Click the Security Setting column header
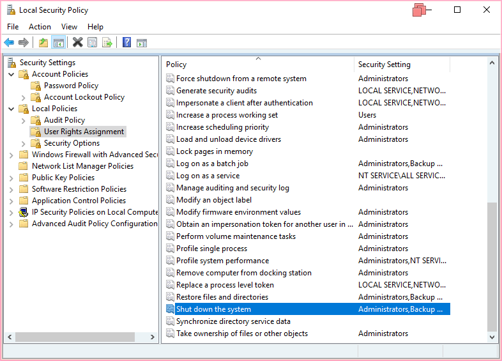Viewport: 502px width, 361px height. coord(401,65)
